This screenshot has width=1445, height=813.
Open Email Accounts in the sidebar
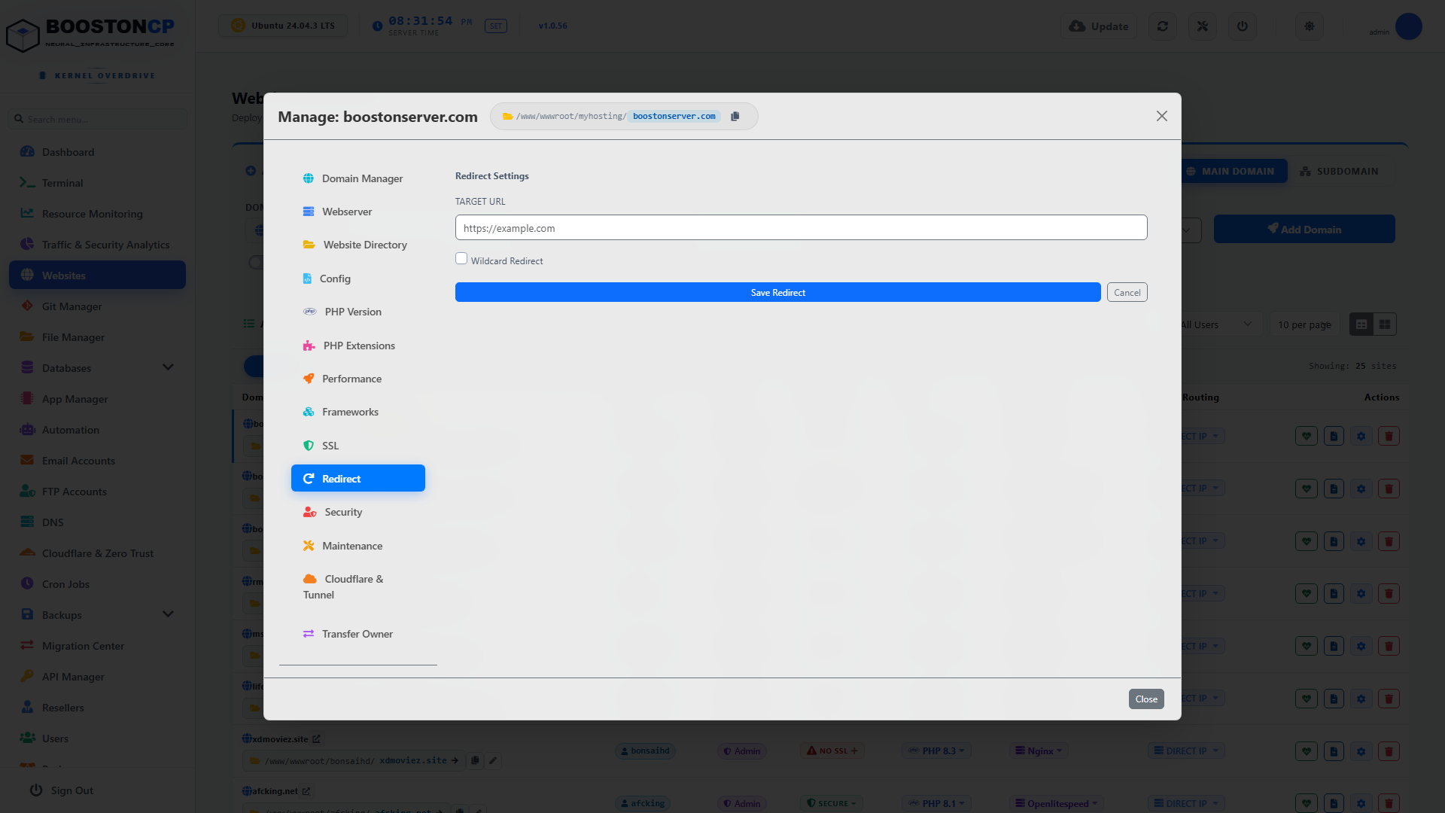click(97, 461)
